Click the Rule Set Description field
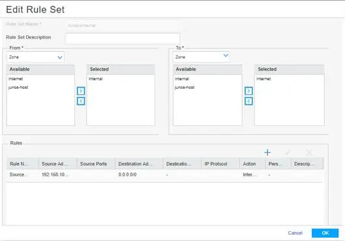345x241 pixels. [x=123, y=39]
